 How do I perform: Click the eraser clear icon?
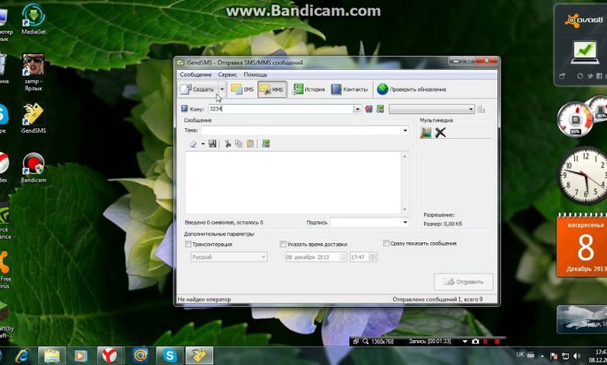coord(193,144)
